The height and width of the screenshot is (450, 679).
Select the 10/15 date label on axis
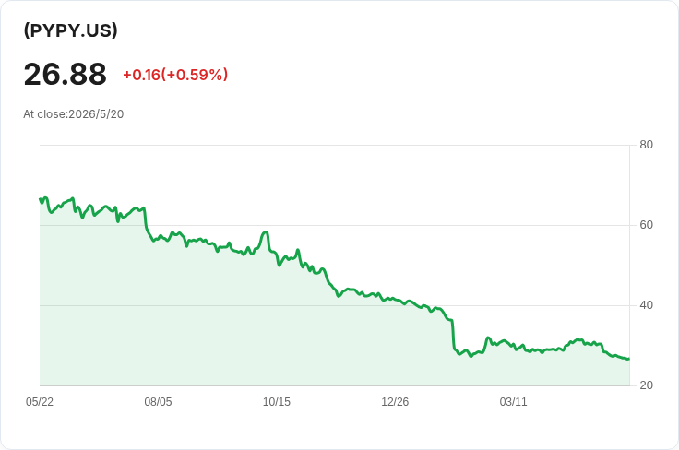coord(277,402)
